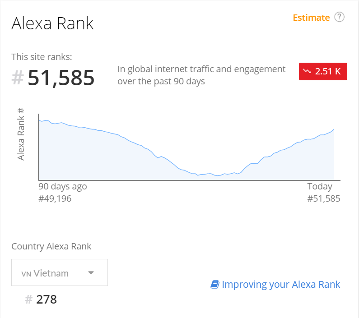Click the large gray hash symbol beside 51,585
Screen dimensions: 359x318
(x=18, y=78)
